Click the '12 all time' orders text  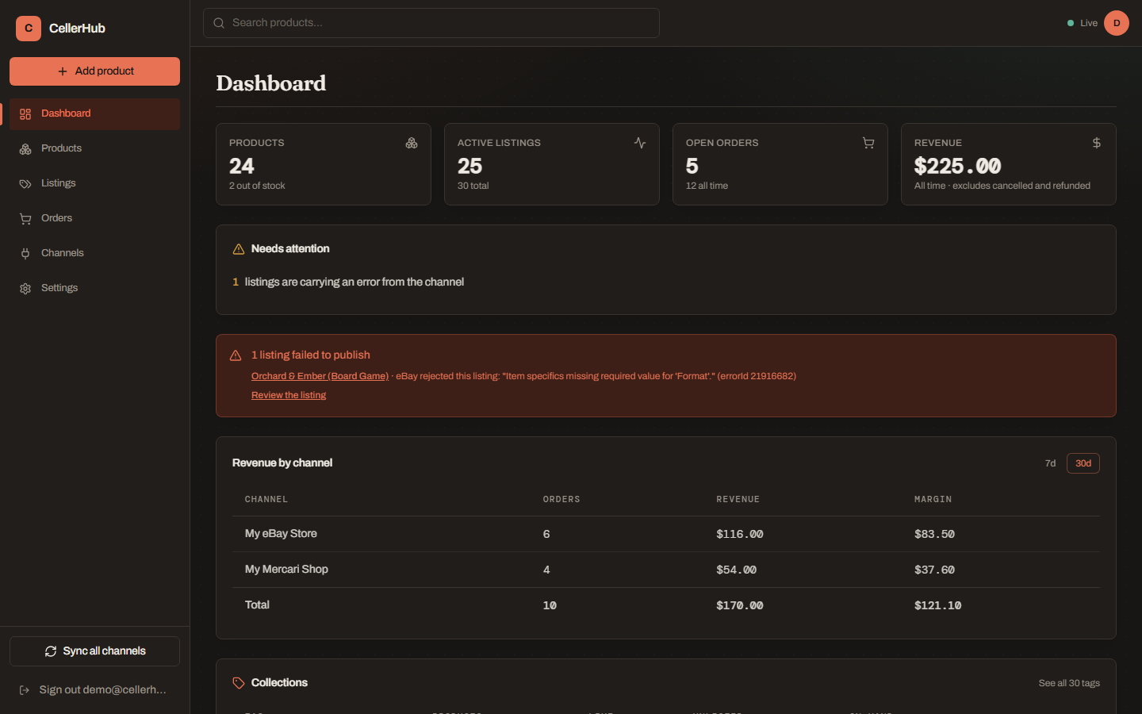click(x=707, y=186)
